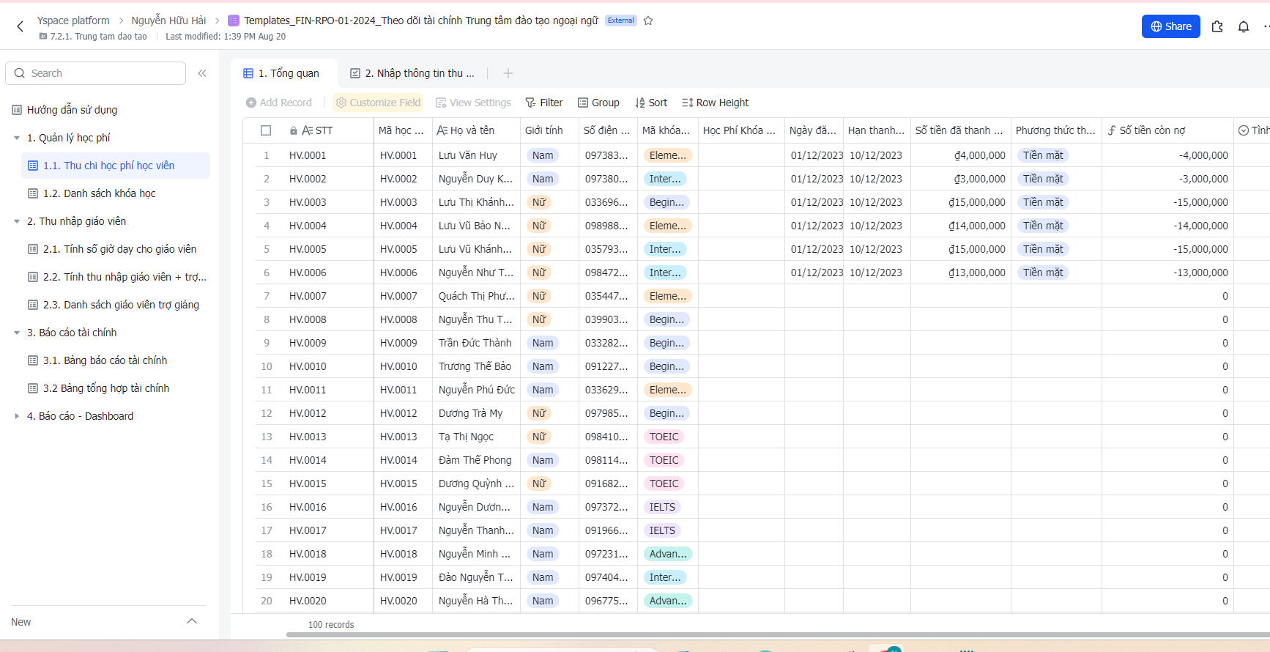1270x652 pixels.
Task: Open '2.3. Danh sách giáo viên trợ giảng'
Action: (121, 305)
